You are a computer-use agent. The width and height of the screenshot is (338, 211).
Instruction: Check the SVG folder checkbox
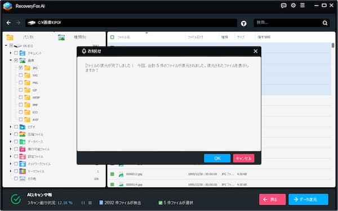[x=21, y=75]
